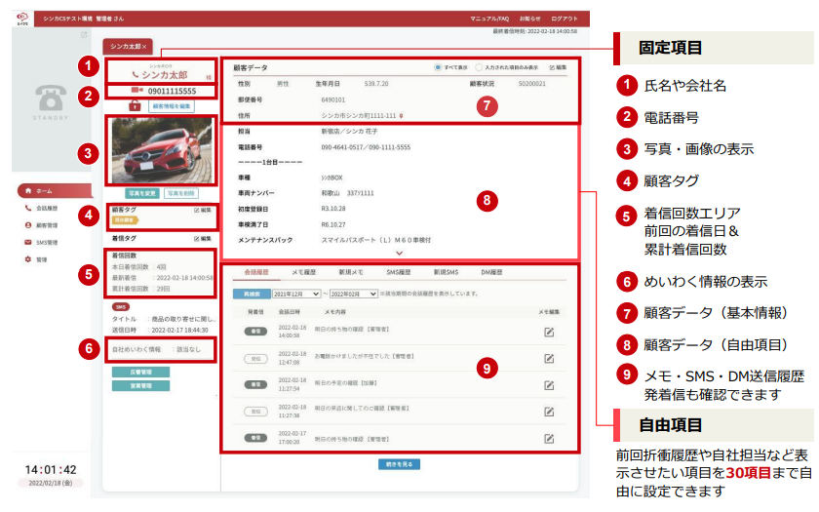Select 入力された項目のみ表示 radio option
819x512 pixels.
point(478,68)
